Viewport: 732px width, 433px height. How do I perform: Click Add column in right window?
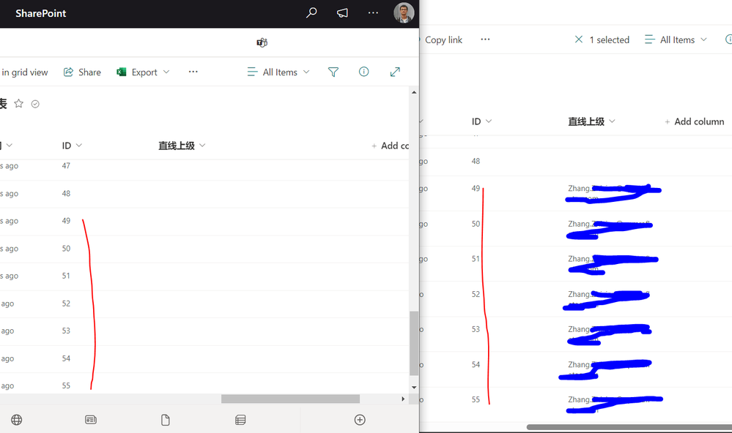click(694, 121)
